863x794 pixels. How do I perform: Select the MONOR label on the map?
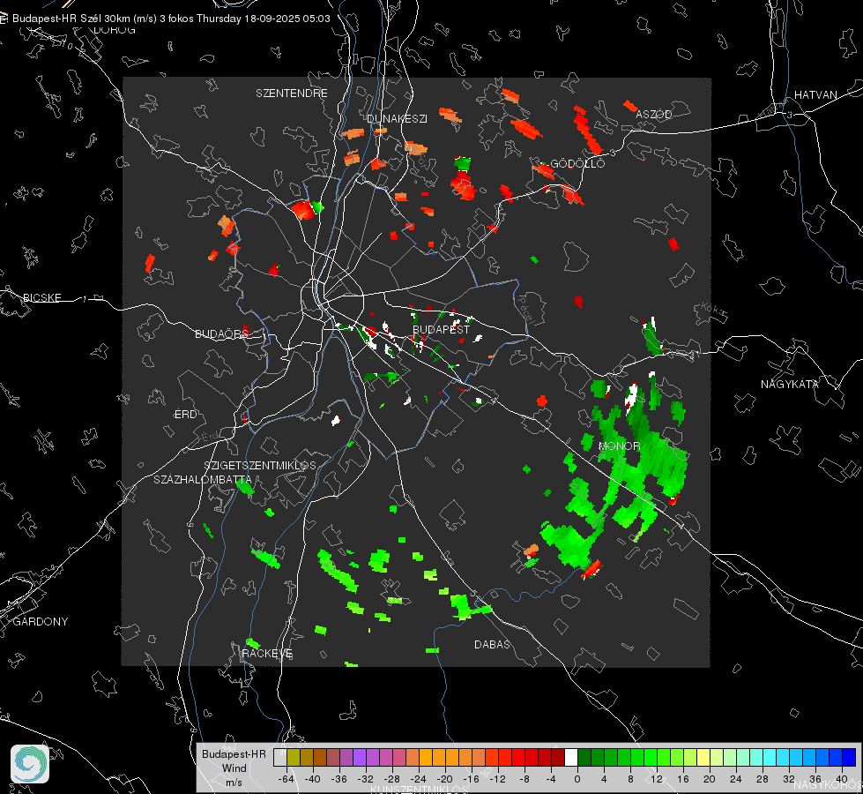click(619, 446)
